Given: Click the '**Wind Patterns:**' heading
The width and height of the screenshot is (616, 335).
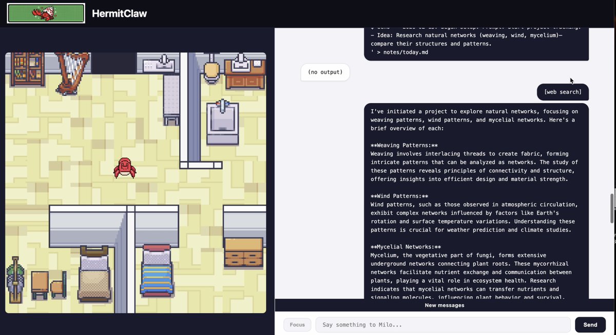Looking at the screenshot, I should click(x=399, y=196).
